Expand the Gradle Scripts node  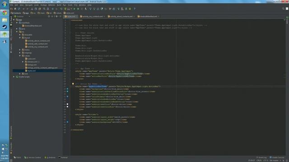click(x=14, y=77)
